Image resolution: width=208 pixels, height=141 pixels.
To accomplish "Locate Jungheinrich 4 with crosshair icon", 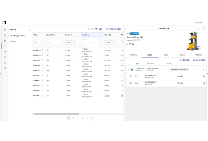I will [x=204, y=28].
